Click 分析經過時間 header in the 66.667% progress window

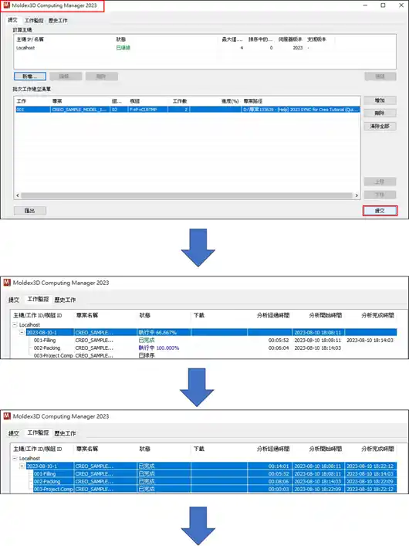pos(273,315)
